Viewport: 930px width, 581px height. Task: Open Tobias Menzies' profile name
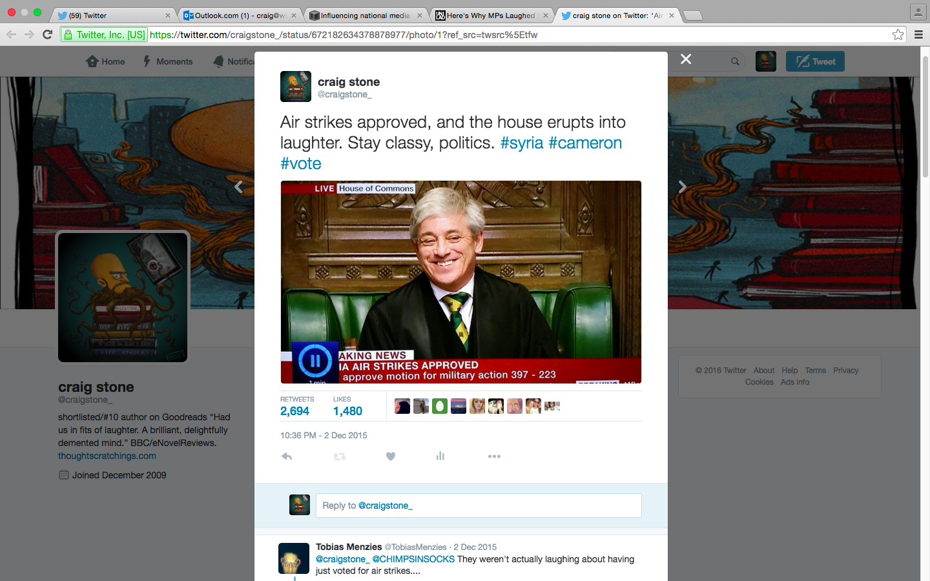[x=349, y=547]
